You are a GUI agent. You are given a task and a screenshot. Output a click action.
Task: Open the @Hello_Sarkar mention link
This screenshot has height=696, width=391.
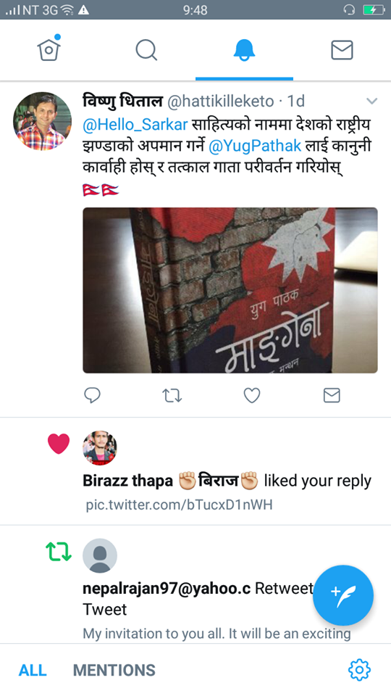point(135,125)
